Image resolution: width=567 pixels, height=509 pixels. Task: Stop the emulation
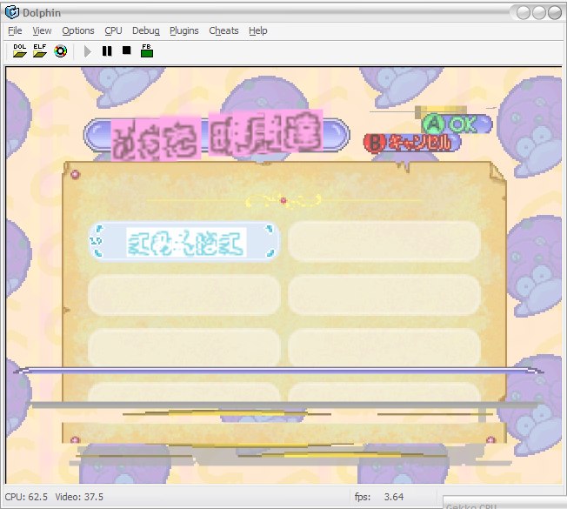click(127, 50)
